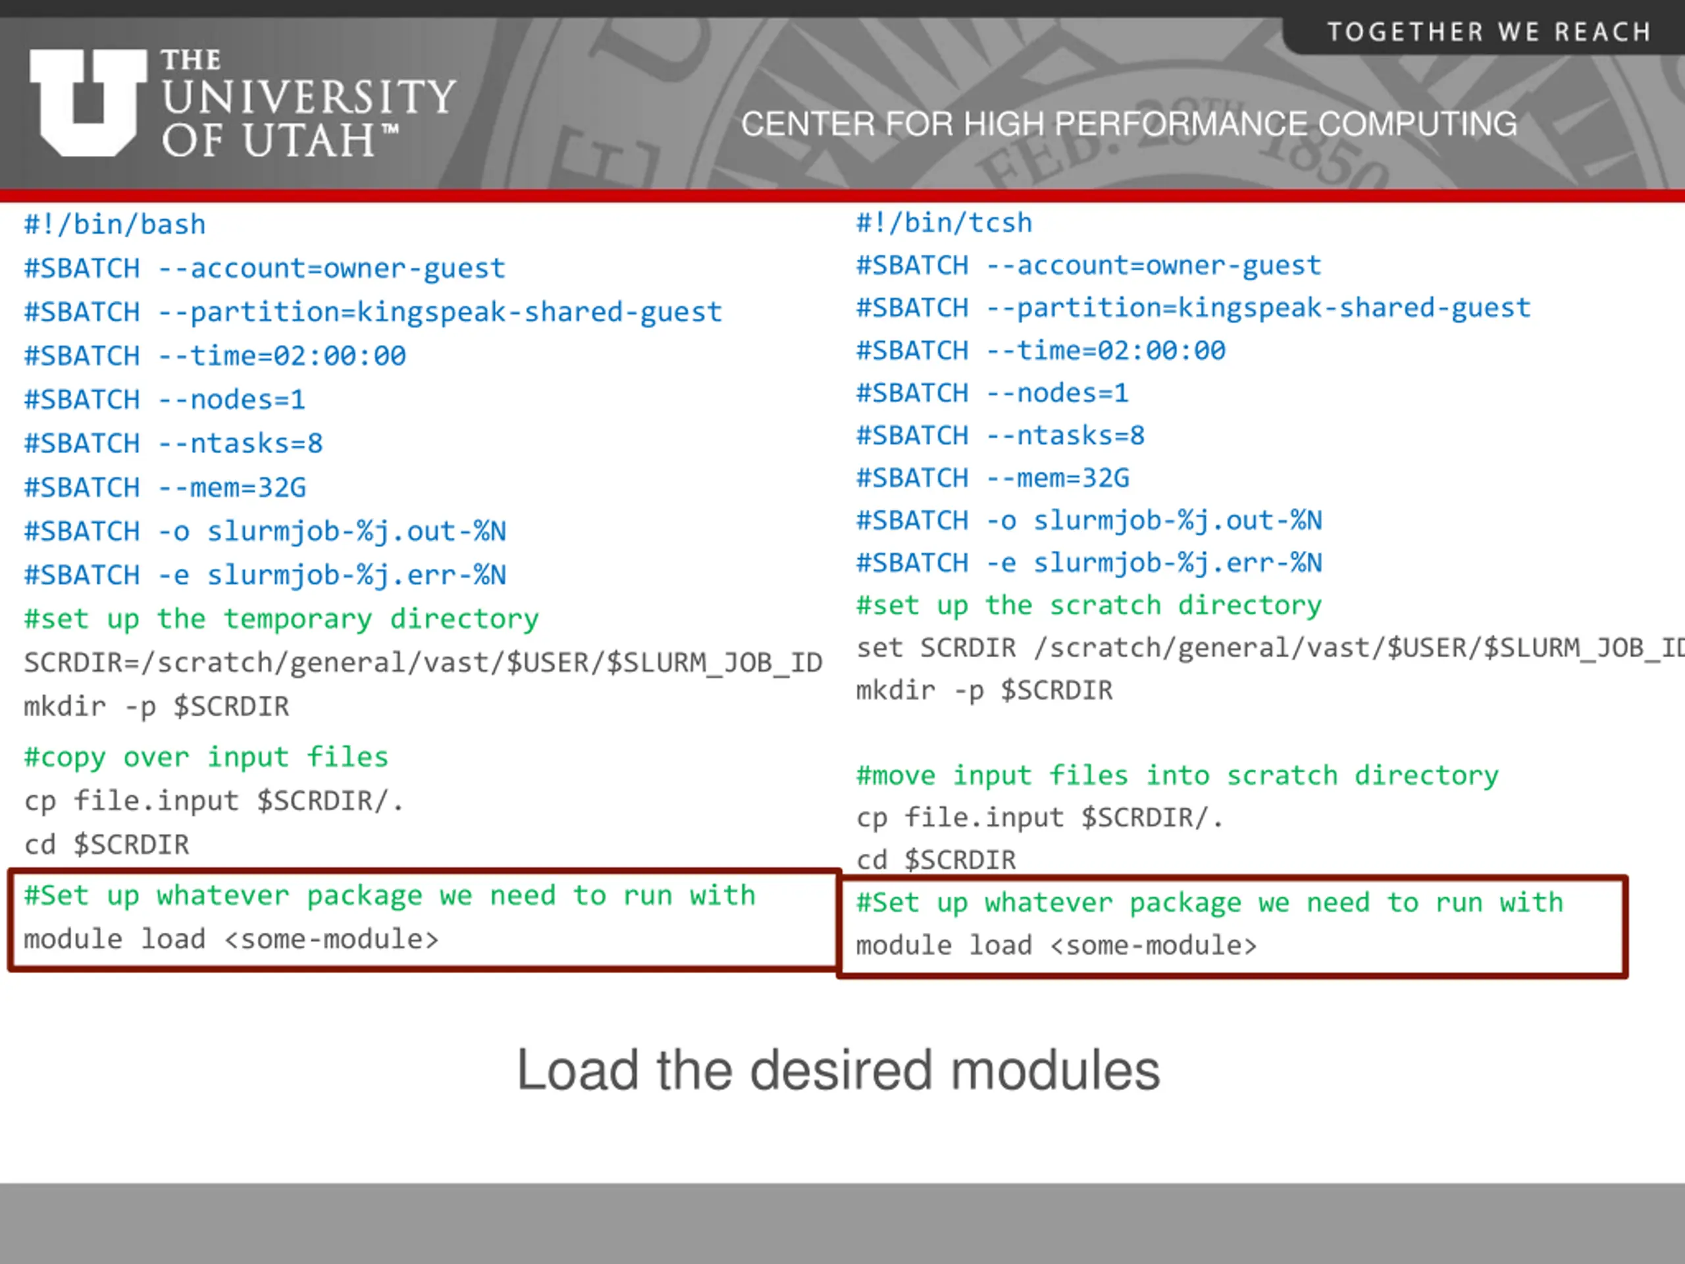Click the 'THE UNIVERSITY OF UTAH' wordmark text
Viewport: 1685px width, 1264px height.
[308, 105]
